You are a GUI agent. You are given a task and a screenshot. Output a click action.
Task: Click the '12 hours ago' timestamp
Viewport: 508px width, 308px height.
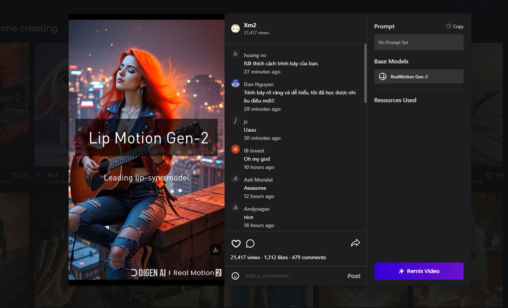click(x=259, y=196)
